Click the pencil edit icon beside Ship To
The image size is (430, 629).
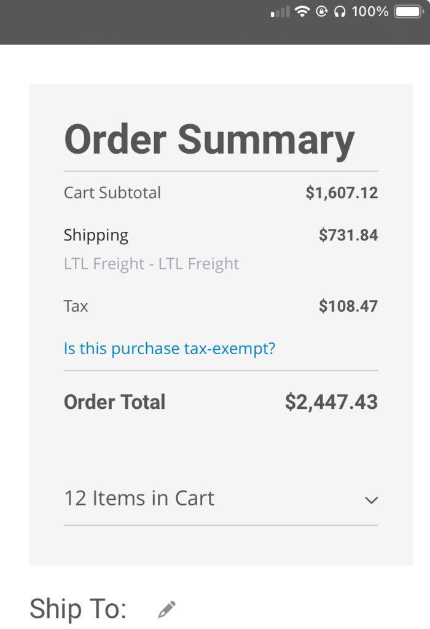coord(166,609)
